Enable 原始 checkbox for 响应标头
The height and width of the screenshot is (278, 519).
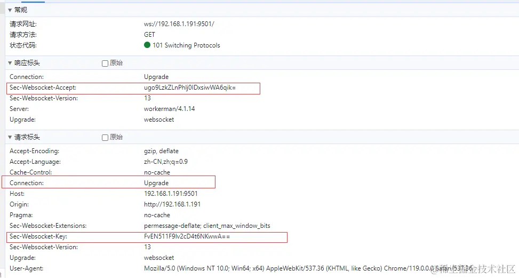point(105,63)
